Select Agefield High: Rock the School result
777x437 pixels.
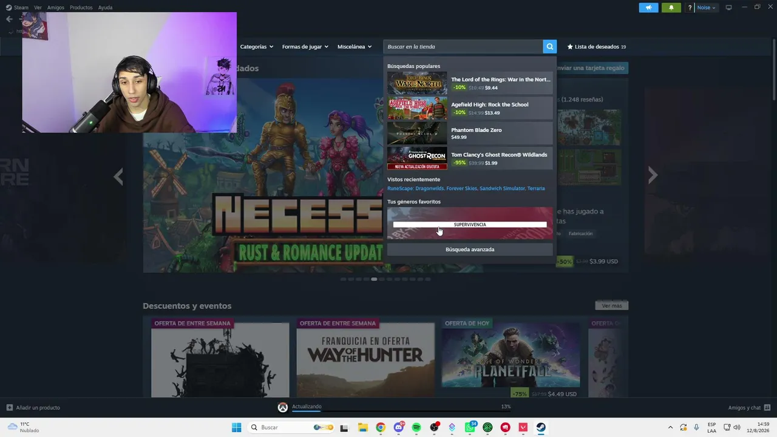pyautogui.click(x=470, y=108)
